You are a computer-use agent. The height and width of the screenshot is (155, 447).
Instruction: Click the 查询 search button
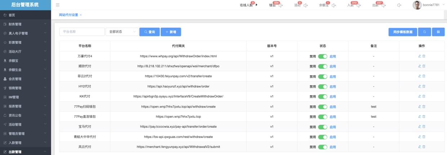point(149,32)
